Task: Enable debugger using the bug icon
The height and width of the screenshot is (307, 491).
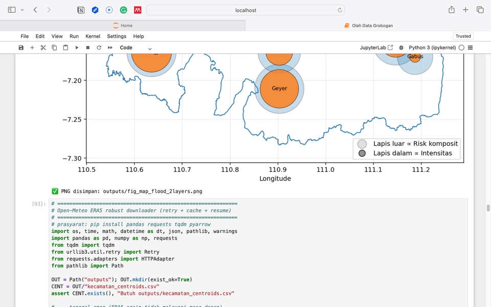Action: [x=401, y=48]
